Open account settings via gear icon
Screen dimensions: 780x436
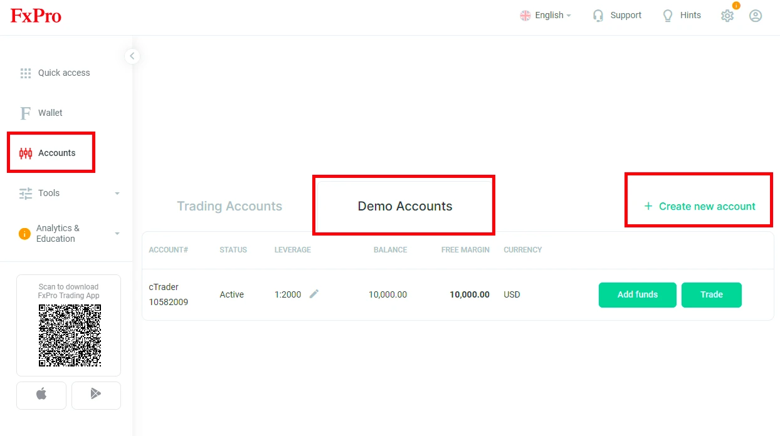pyautogui.click(x=727, y=16)
